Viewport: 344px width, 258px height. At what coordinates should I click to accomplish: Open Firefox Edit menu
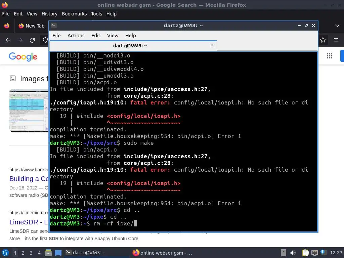click(x=18, y=14)
